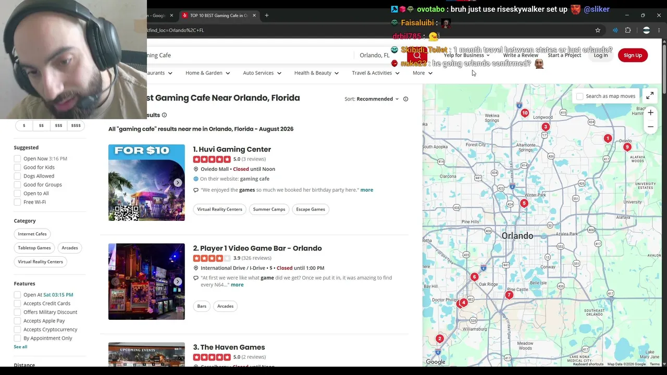Click the Log In link
Screen dimensions: 667x375
click(x=601, y=55)
